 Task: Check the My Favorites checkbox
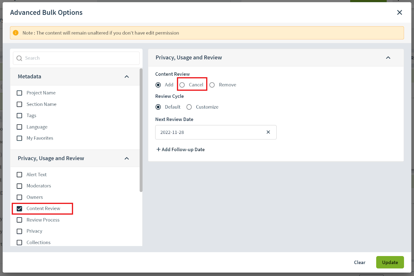click(19, 138)
